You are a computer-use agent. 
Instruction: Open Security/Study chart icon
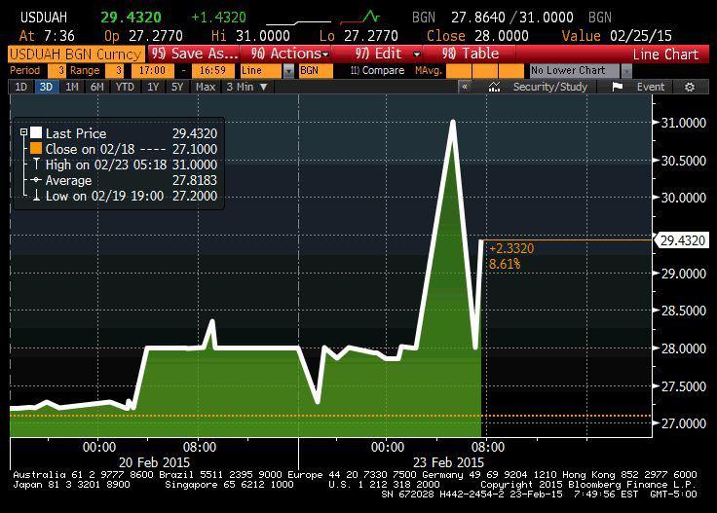(495, 88)
